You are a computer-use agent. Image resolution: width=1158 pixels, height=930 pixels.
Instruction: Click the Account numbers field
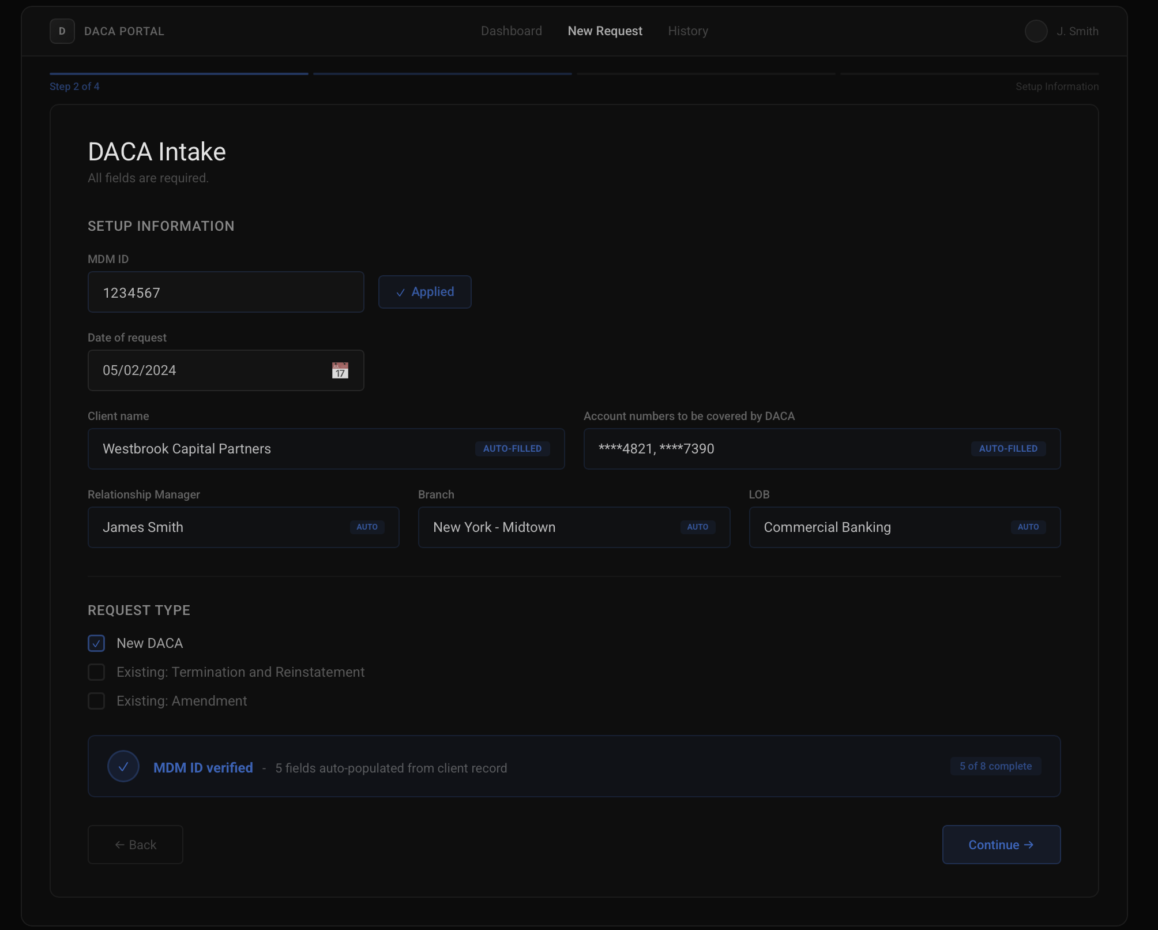[x=822, y=449]
